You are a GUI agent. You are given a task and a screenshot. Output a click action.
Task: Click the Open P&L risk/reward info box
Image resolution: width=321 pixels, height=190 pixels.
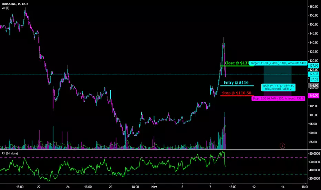click(x=278, y=87)
